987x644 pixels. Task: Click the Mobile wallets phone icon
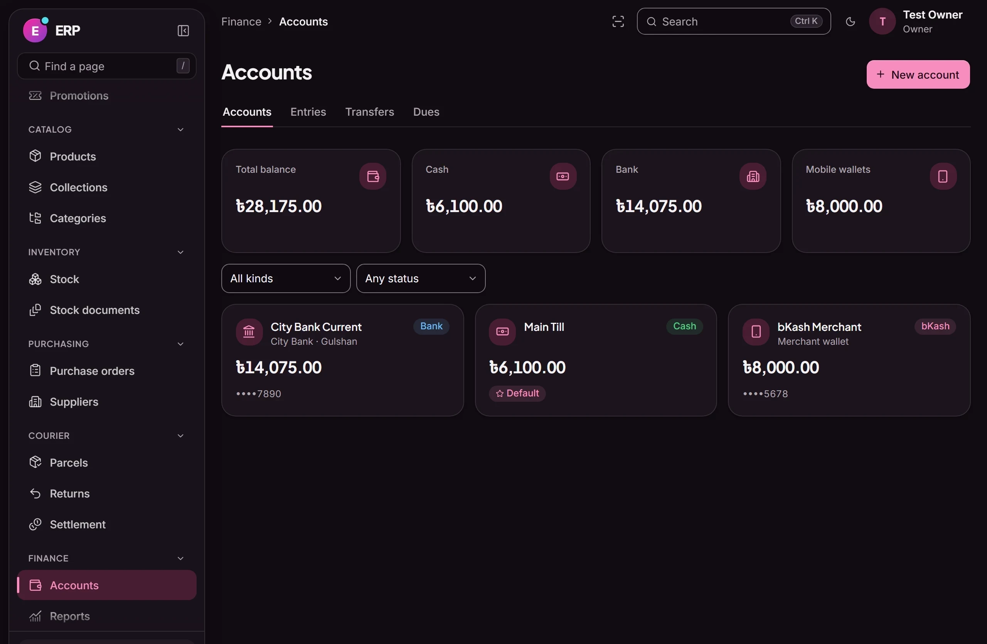(943, 177)
